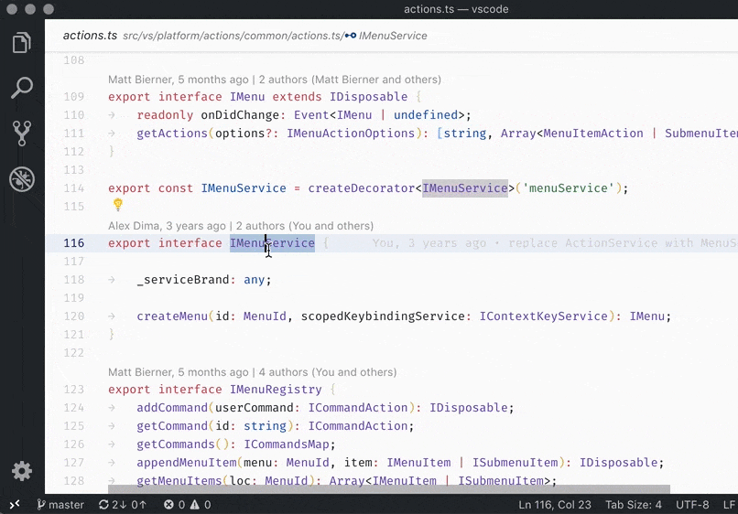
Task: Open Tab Size: 4 indentation picker
Action: (x=635, y=504)
